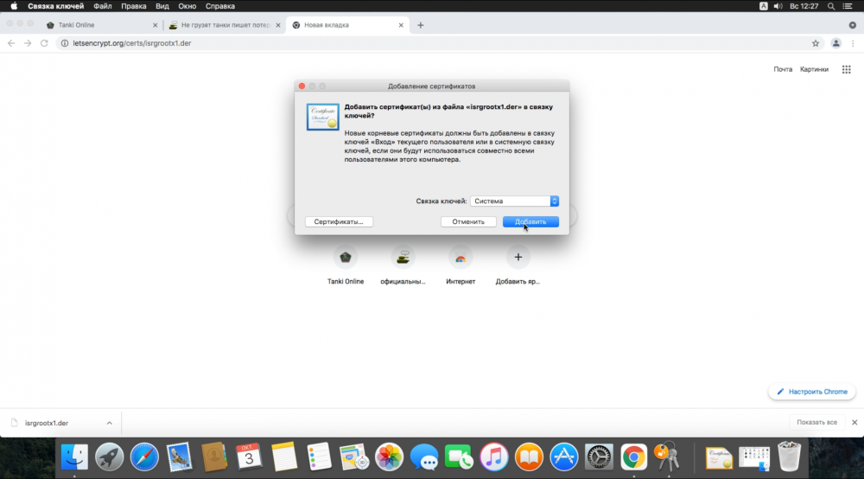Open the Сертификаты... button
Screen dimensions: 864x479
point(339,221)
